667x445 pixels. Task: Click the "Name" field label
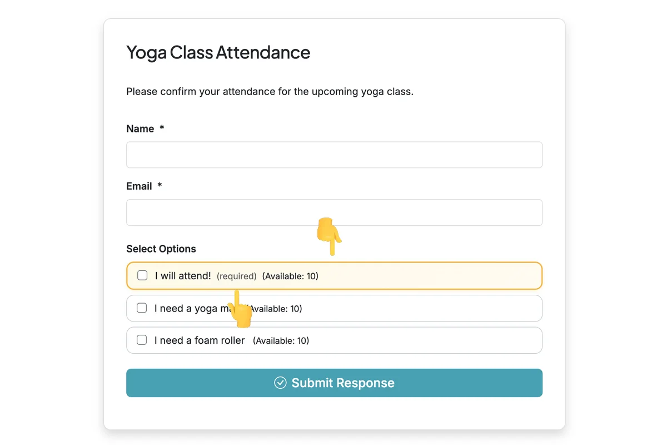click(140, 128)
